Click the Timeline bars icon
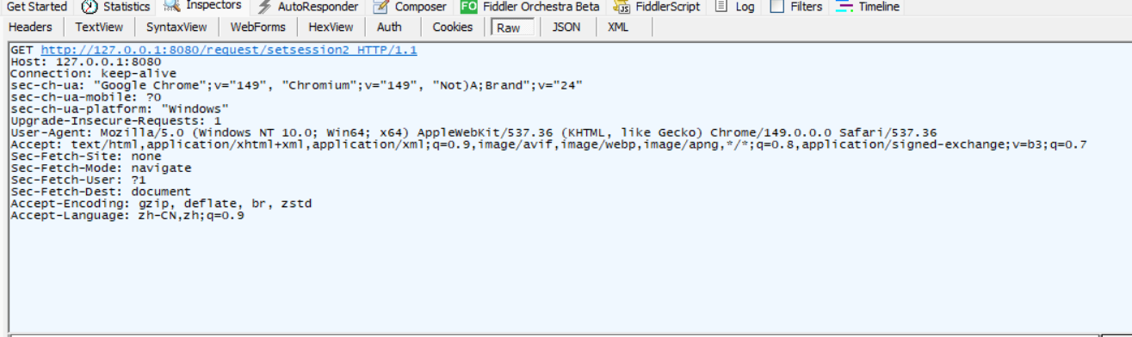Screen dimensions: 1132x337 coord(844,7)
